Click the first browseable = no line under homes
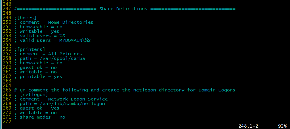 38,27
